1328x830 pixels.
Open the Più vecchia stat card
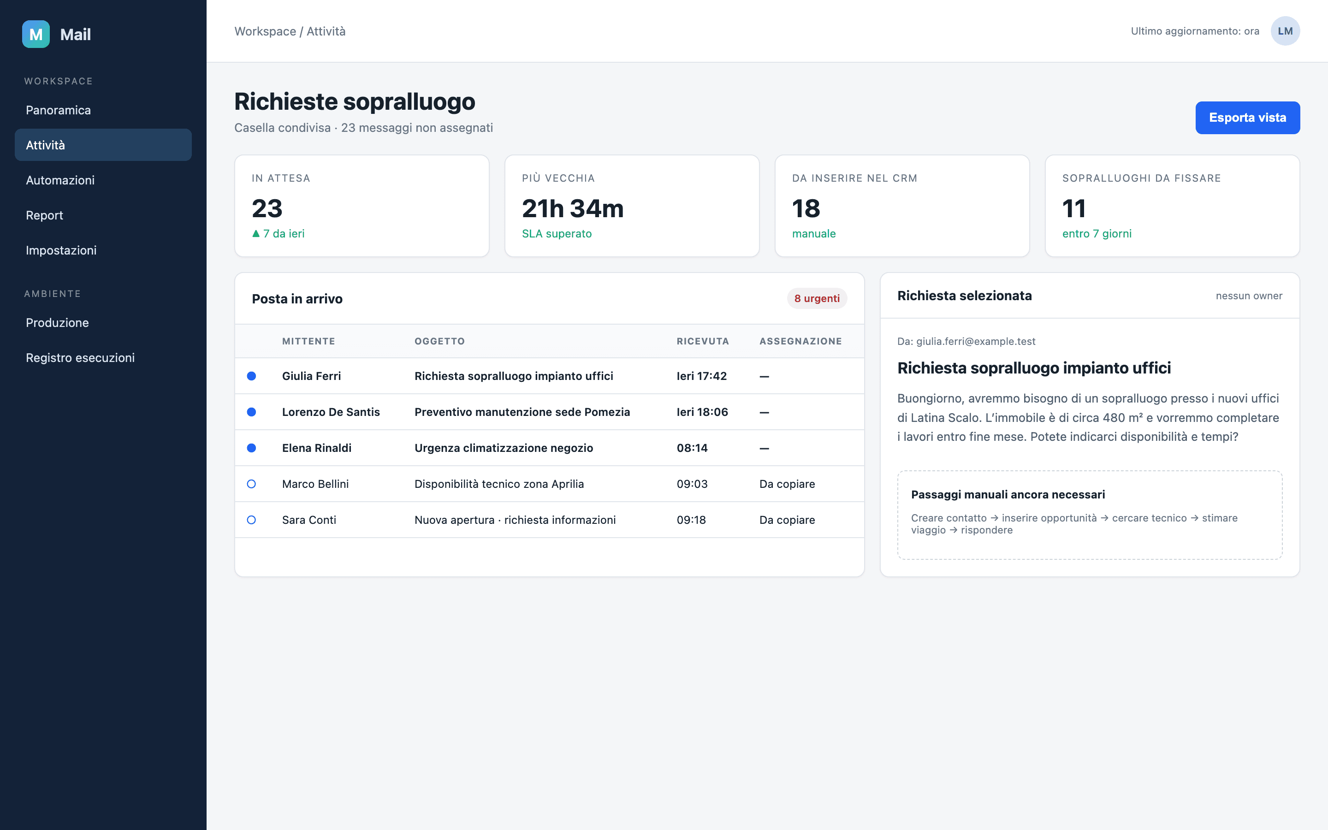coord(632,206)
